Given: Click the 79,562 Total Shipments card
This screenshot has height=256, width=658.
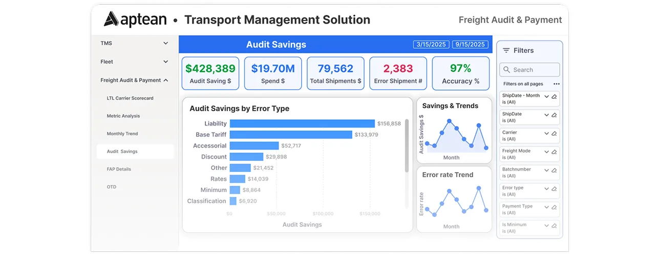Looking at the screenshot, I should (x=335, y=73).
